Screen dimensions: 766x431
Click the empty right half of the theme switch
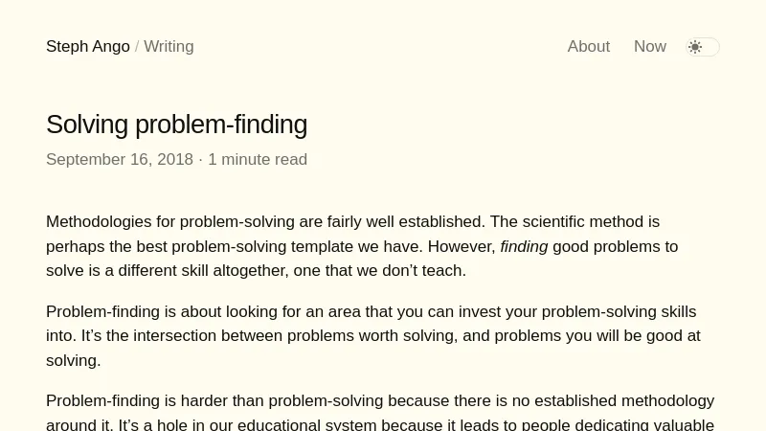click(711, 47)
